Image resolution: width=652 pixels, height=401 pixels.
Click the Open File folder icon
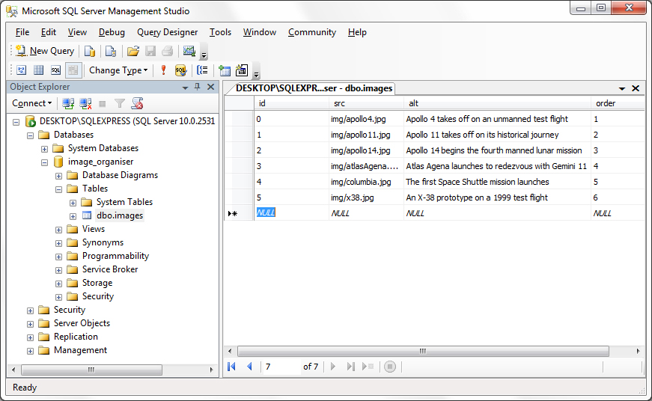tap(133, 51)
